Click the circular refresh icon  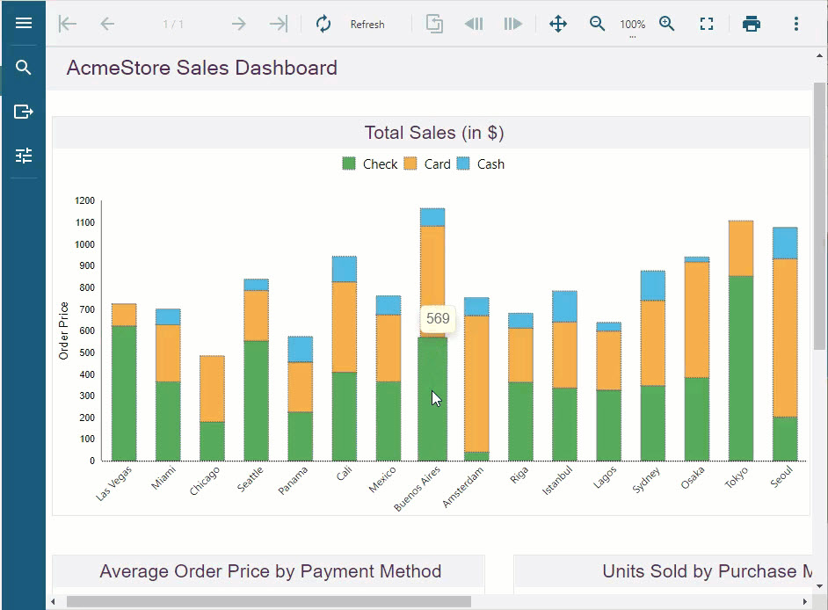(323, 24)
